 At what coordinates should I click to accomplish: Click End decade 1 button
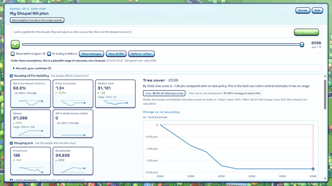point(306,32)
